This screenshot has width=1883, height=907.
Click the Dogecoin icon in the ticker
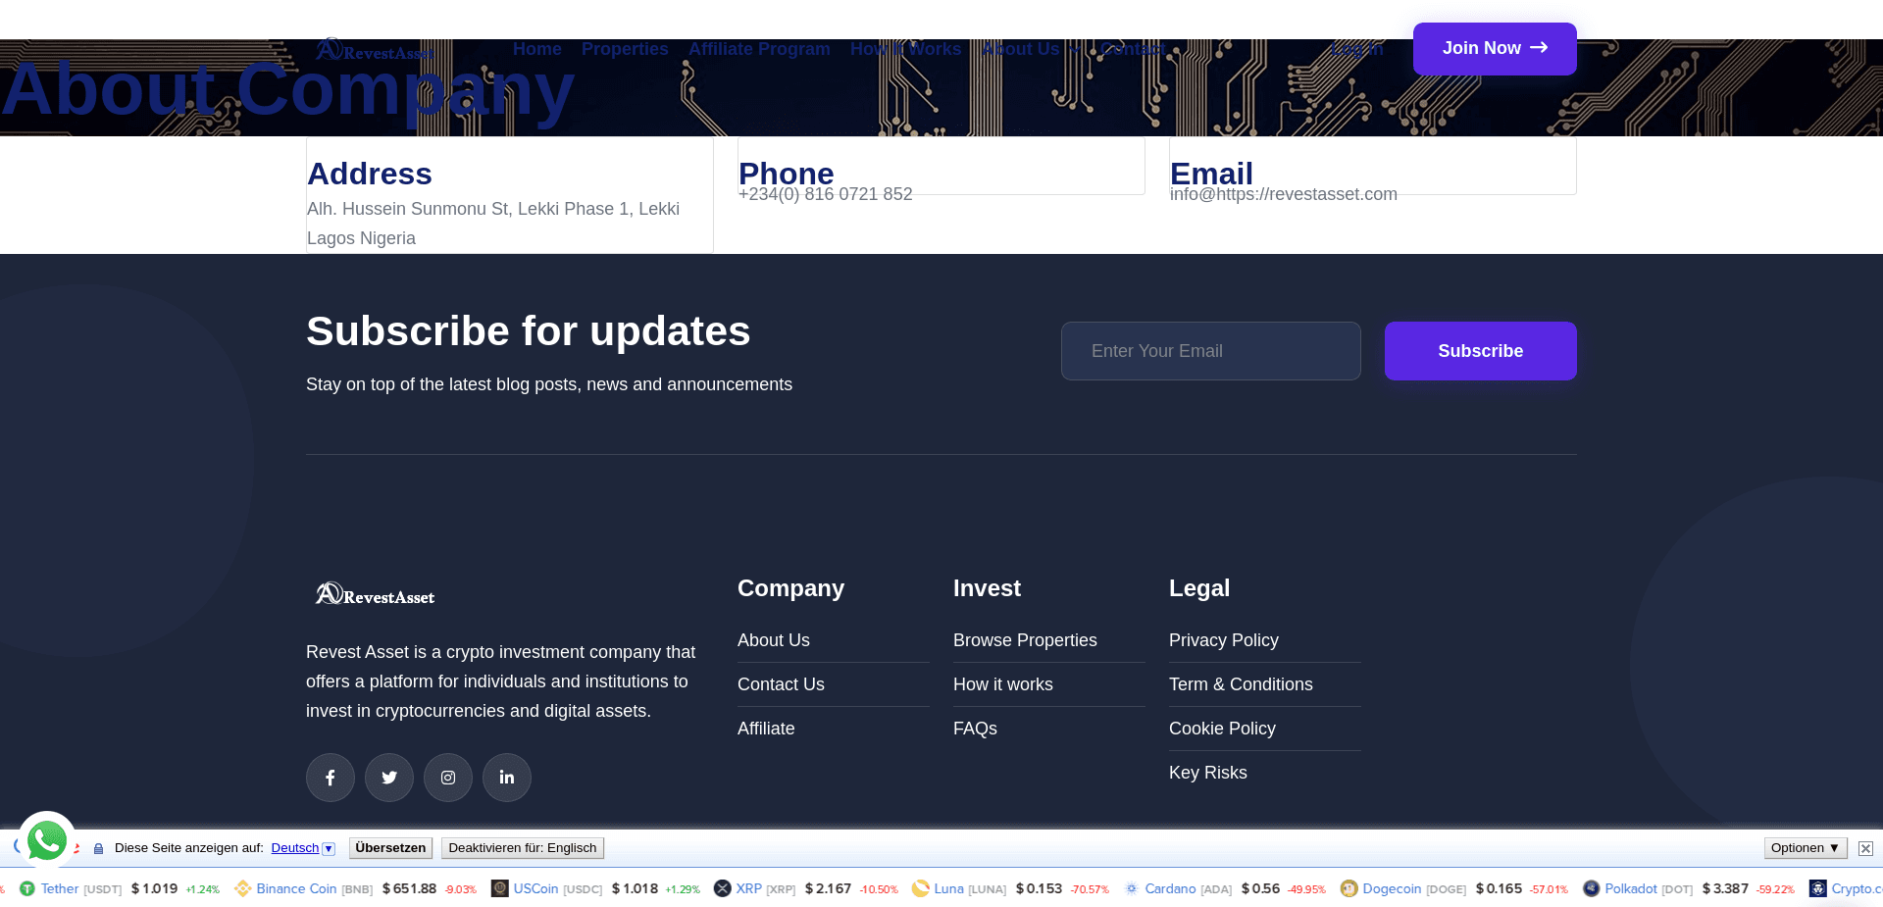click(x=1350, y=888)
